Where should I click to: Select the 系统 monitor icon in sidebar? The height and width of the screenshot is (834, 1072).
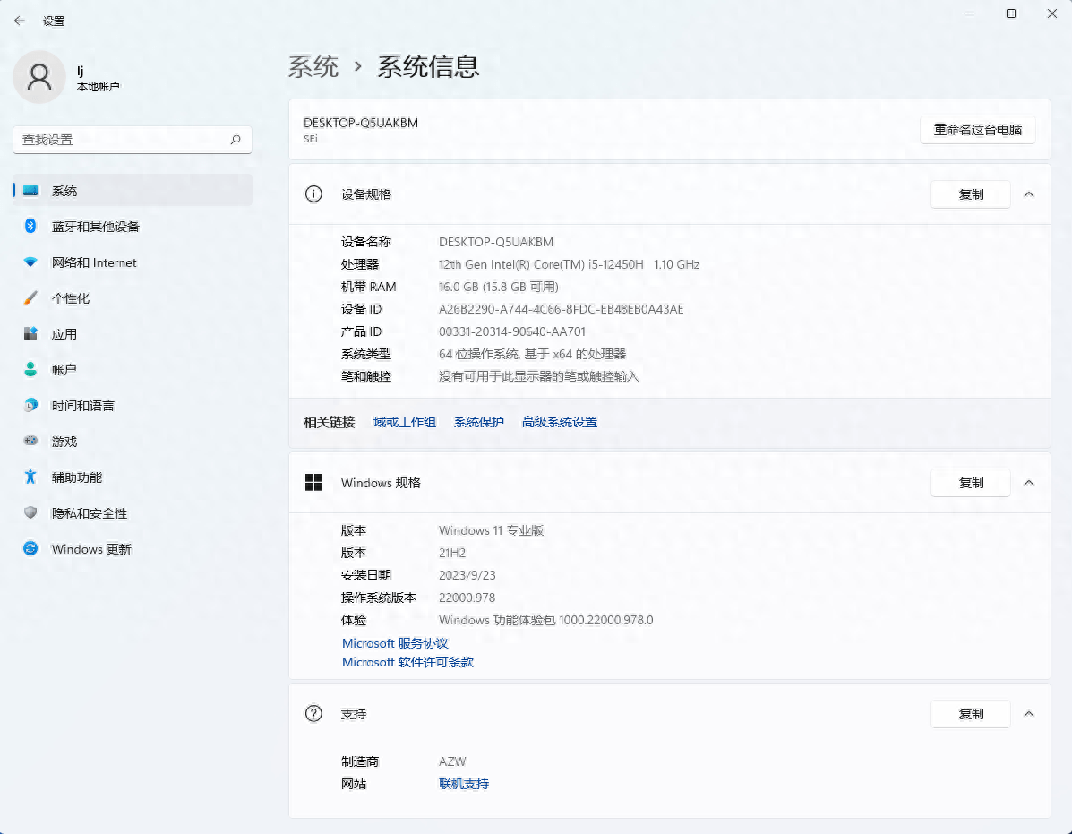(x=30, y=190)
